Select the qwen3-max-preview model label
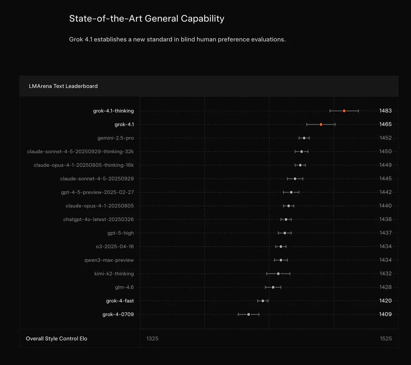 point(109,260)
